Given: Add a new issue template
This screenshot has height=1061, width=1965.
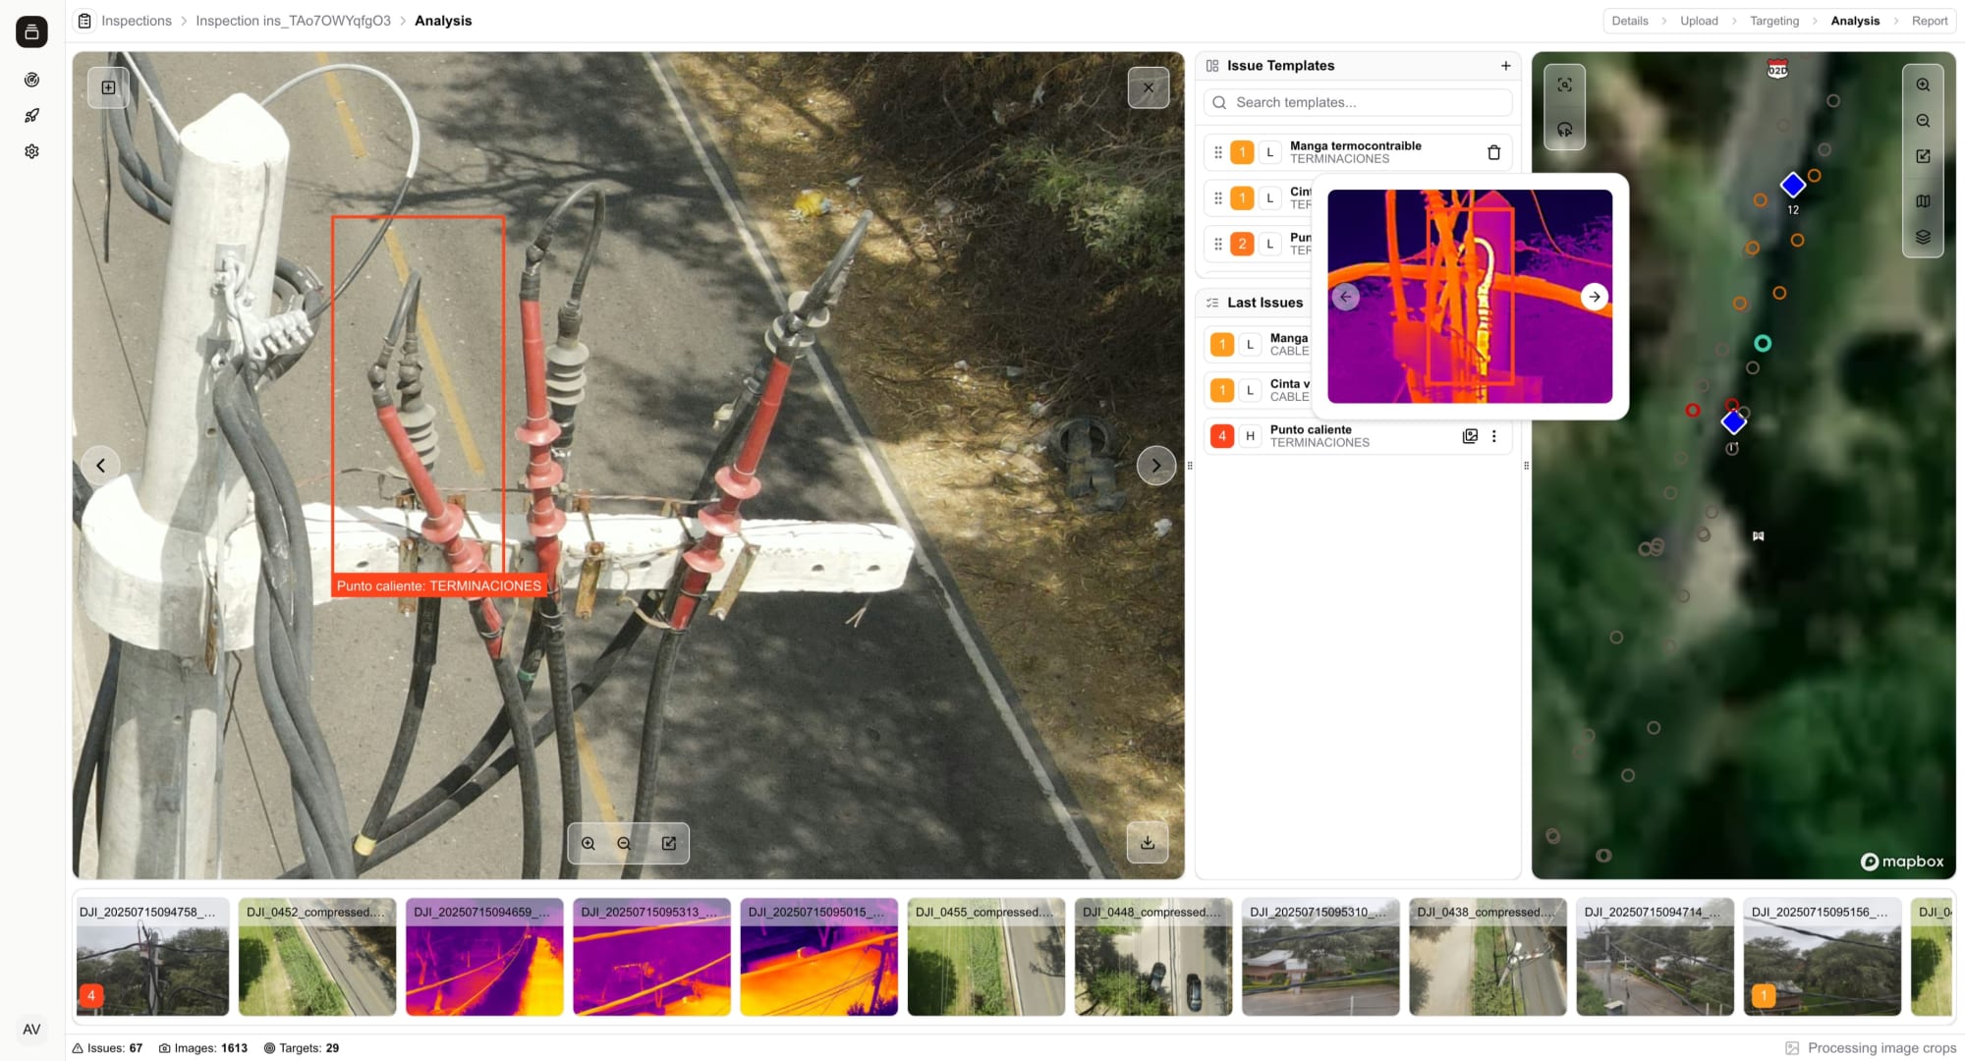Looking at the screenshot, I should pyautogui.click(x=1505, y=66).
